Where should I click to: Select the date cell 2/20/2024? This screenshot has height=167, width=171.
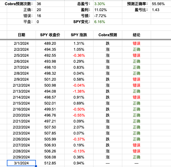pyautogui.click(x=21, y=115)
